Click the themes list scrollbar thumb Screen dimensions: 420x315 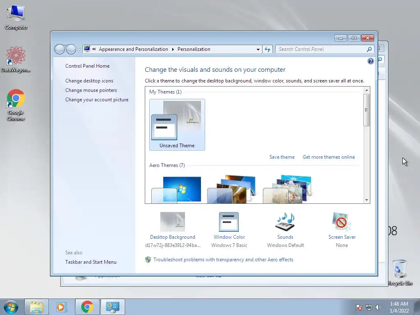click(367, 110)
